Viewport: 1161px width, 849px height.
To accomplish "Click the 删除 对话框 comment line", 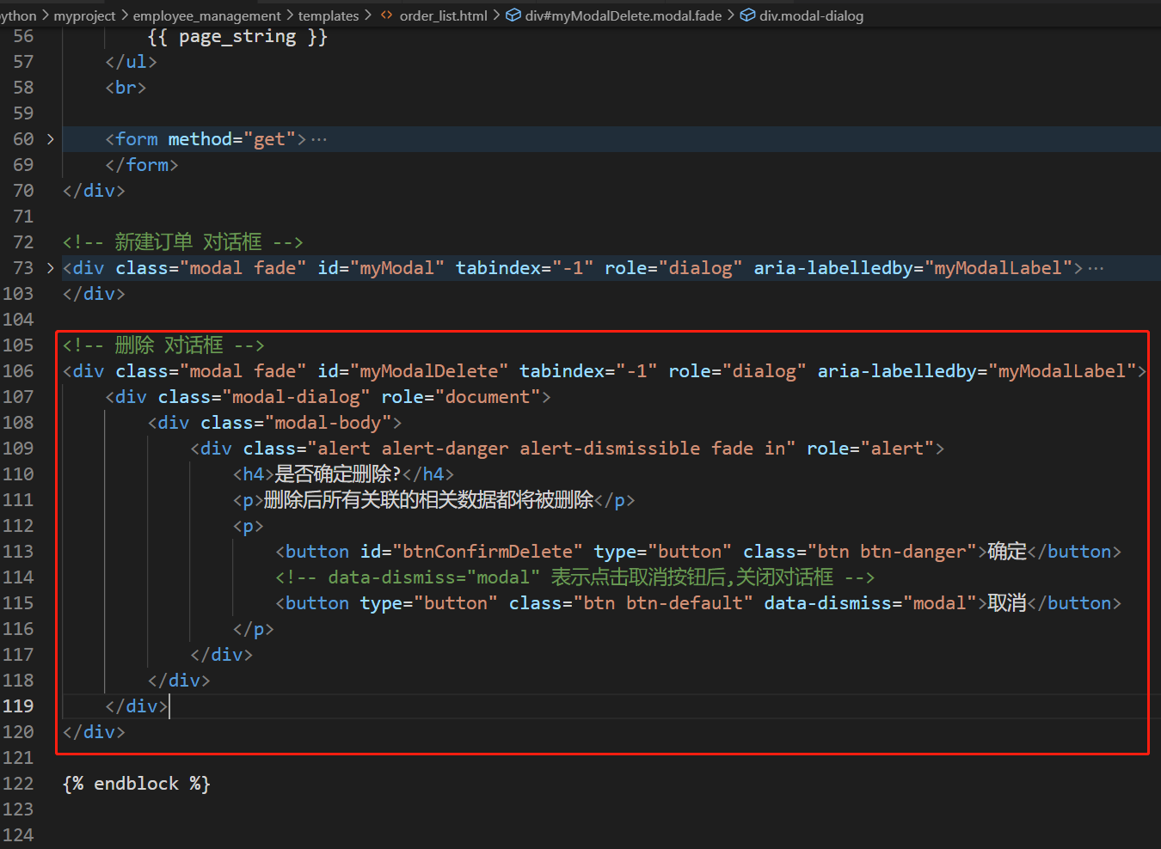I will (163, 345).
